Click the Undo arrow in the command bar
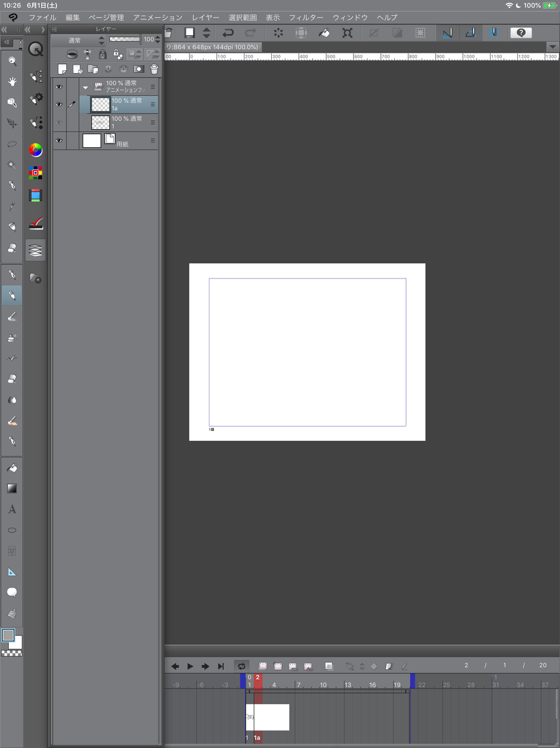The height and width of the screenshot is (748, 560). click(x=228, y=33)
